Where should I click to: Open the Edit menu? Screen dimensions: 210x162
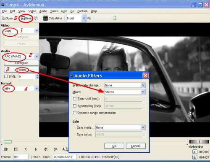click(13, 11)
